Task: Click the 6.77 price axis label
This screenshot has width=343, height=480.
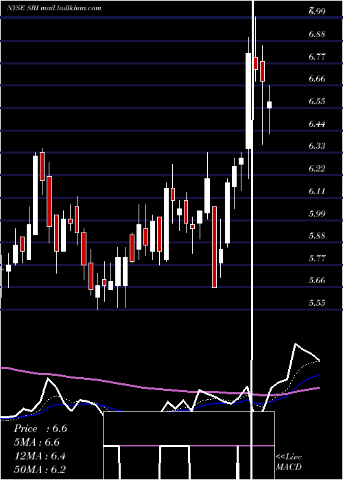Action: (x=317, y=57)
